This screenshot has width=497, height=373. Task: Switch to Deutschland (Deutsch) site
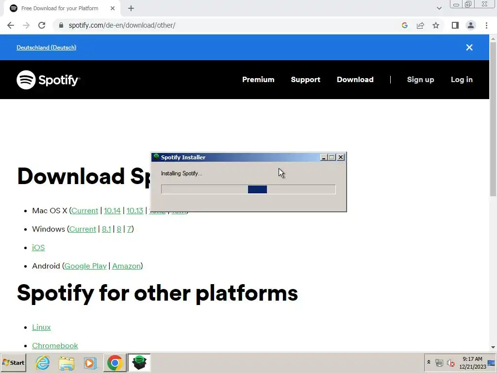(x=46, y=47)
